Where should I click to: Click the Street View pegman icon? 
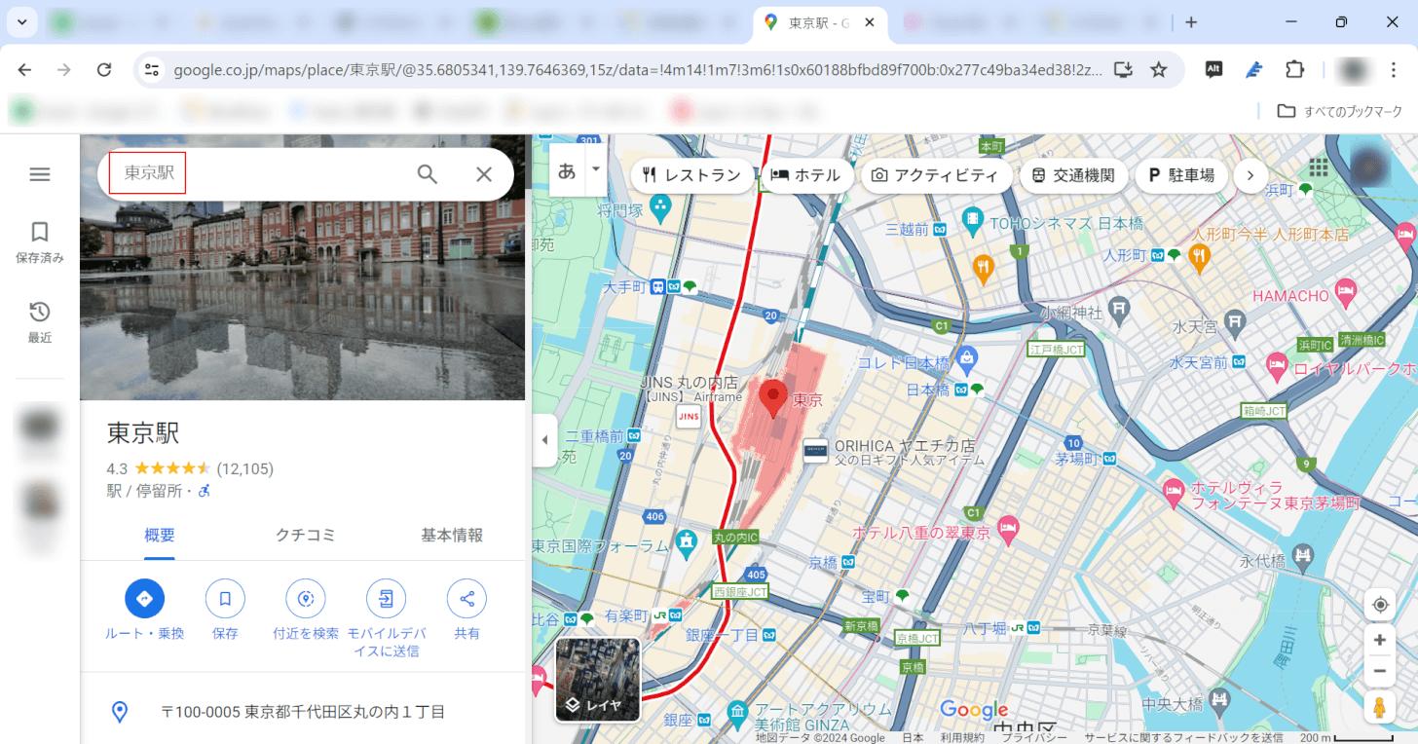click(1379, 708)
